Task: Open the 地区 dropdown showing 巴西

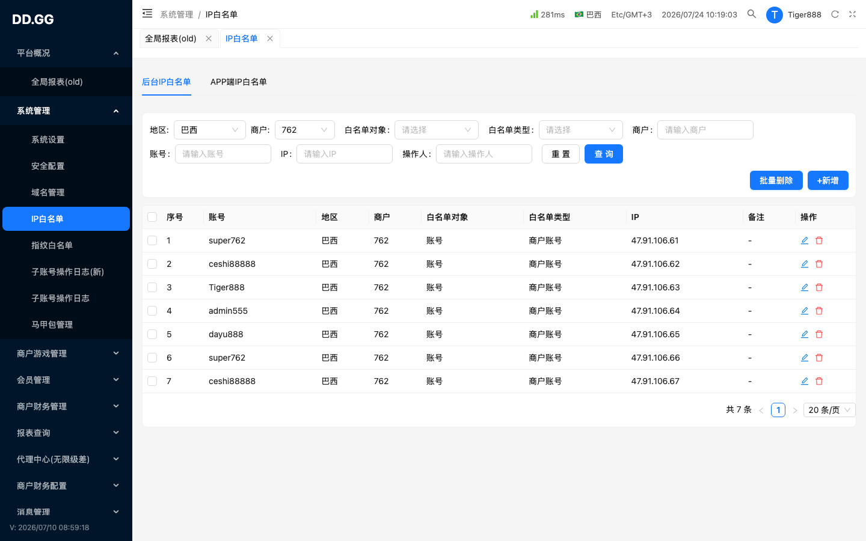Action: [209, 130]
